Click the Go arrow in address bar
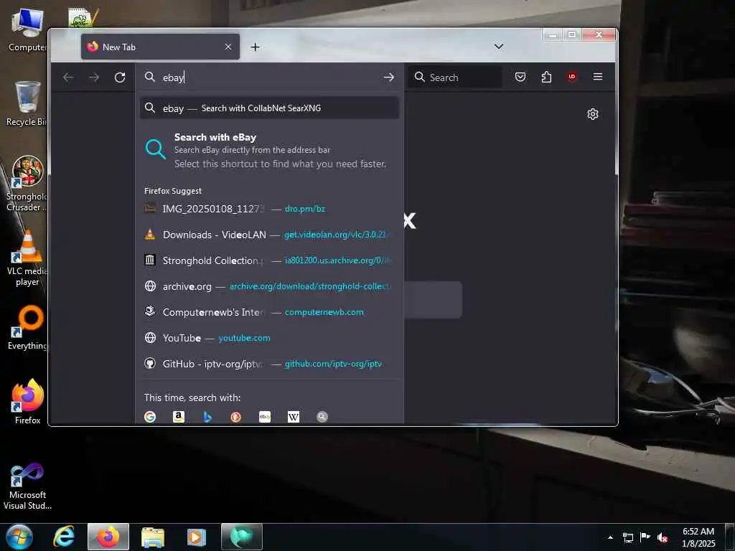Viewport: 735px width, 551px height. 388,77
